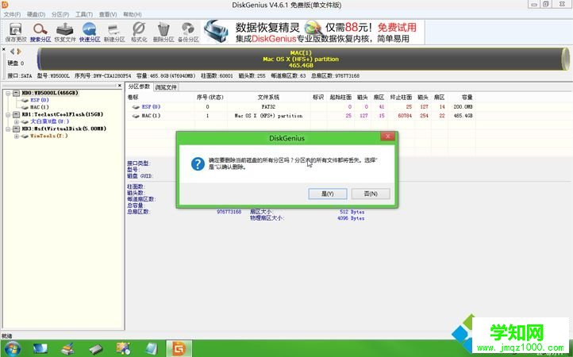The height and width of the screenshot is (357, 573).
Task: Click the 卷标 column header
Action: 133,98
